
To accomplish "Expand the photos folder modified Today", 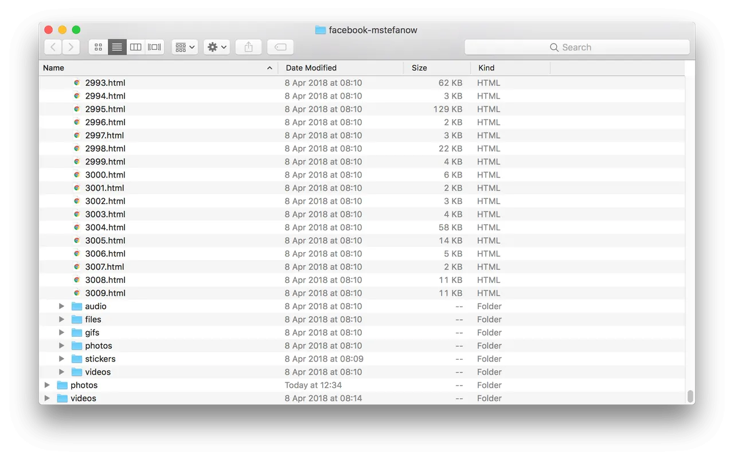I will coord(48,385).
